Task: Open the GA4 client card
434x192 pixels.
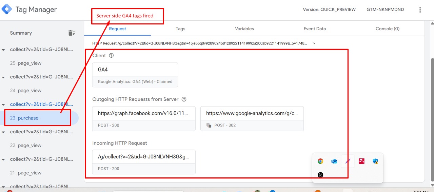Action: point(135,75)
